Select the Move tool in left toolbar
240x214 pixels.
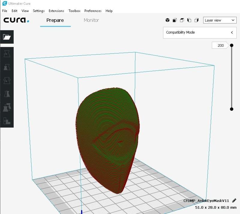[x=7, y=54]
